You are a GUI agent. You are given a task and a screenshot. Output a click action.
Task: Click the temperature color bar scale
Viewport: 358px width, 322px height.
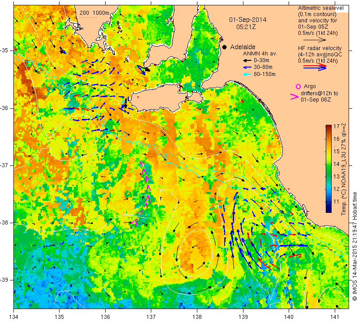(x=328, y=169)
